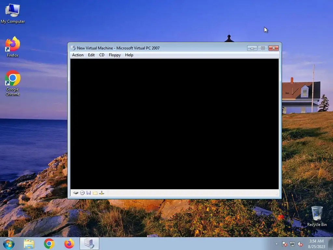Open the CD menu
The image size is (333, 250).
tap(102, 55)
